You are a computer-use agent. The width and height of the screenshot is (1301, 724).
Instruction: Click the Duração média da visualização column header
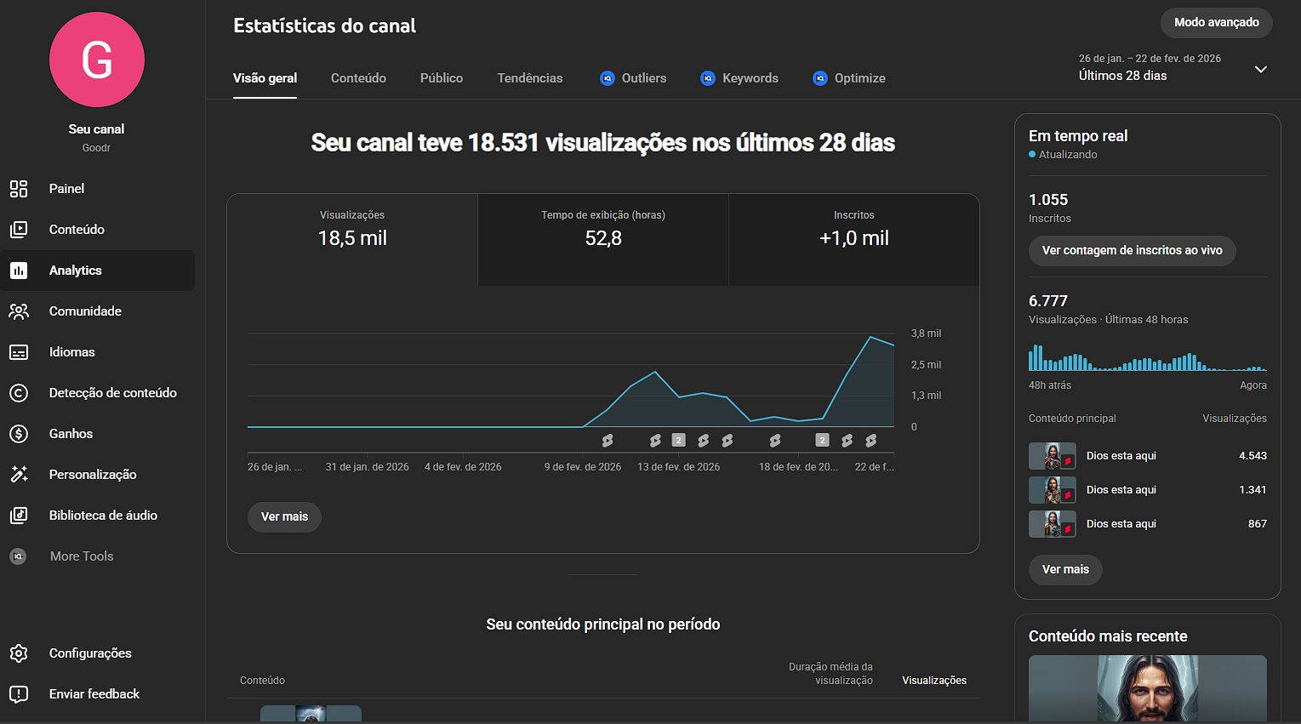(830, 674)
